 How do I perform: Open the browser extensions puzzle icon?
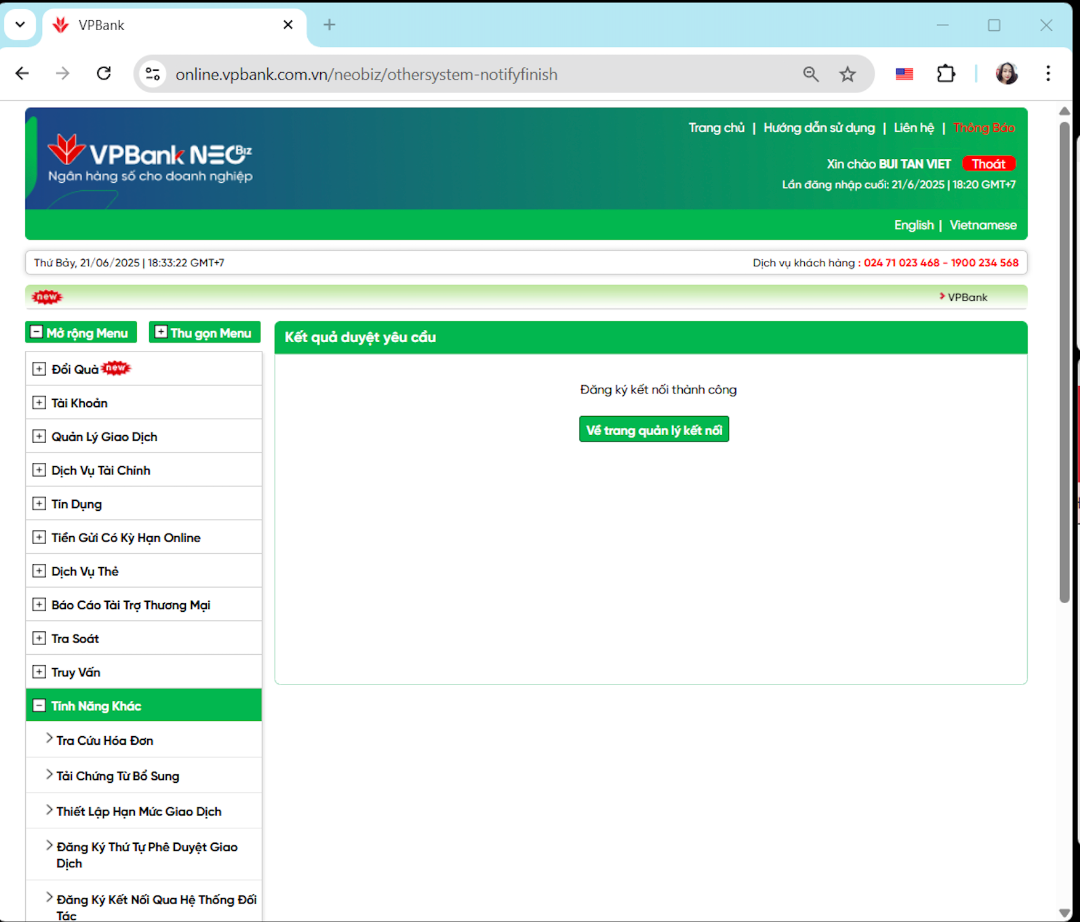click(x=945, y=74)
